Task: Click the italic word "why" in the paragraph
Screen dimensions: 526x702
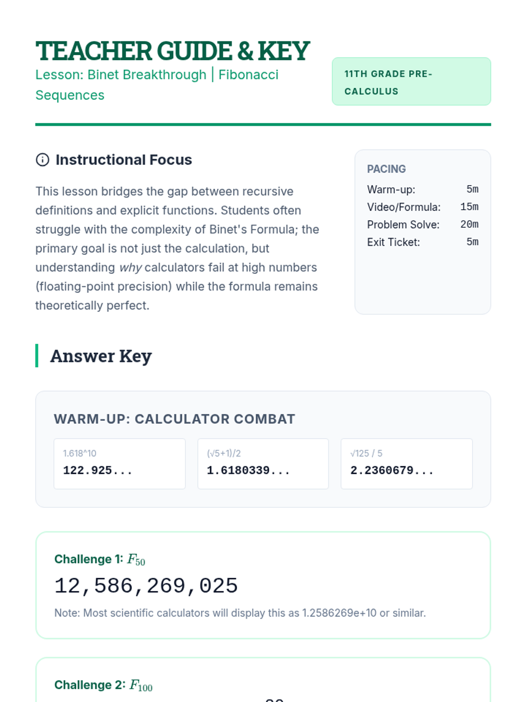Action: click(130, 268)
